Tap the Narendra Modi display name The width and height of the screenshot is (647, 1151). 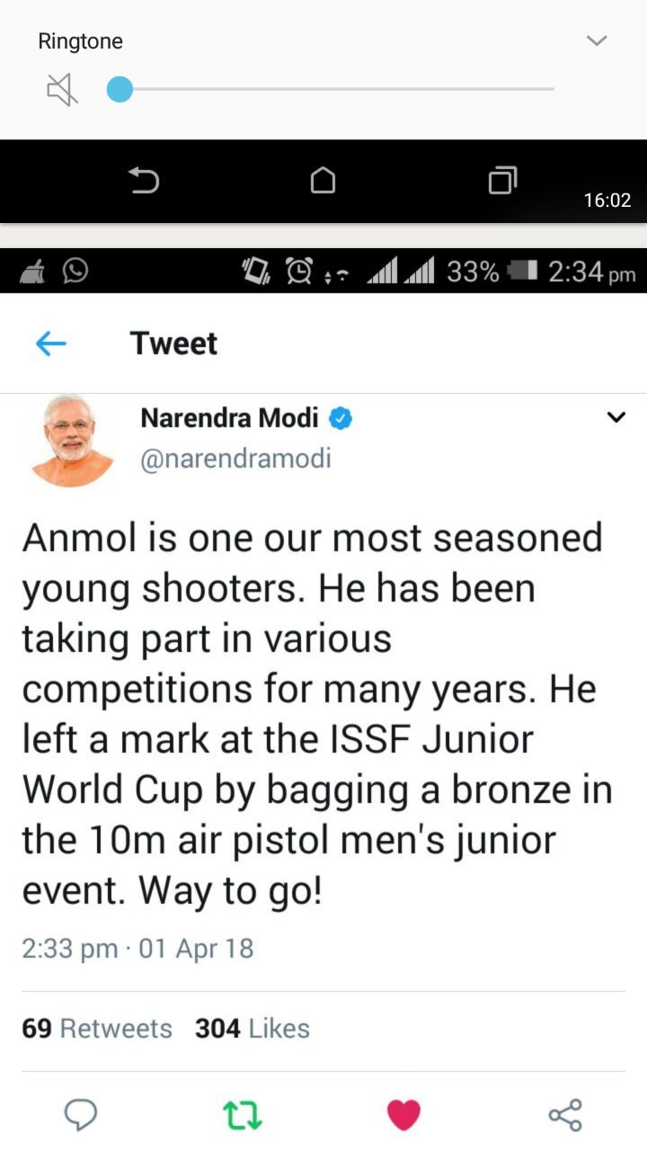click(x=230, y=418)
